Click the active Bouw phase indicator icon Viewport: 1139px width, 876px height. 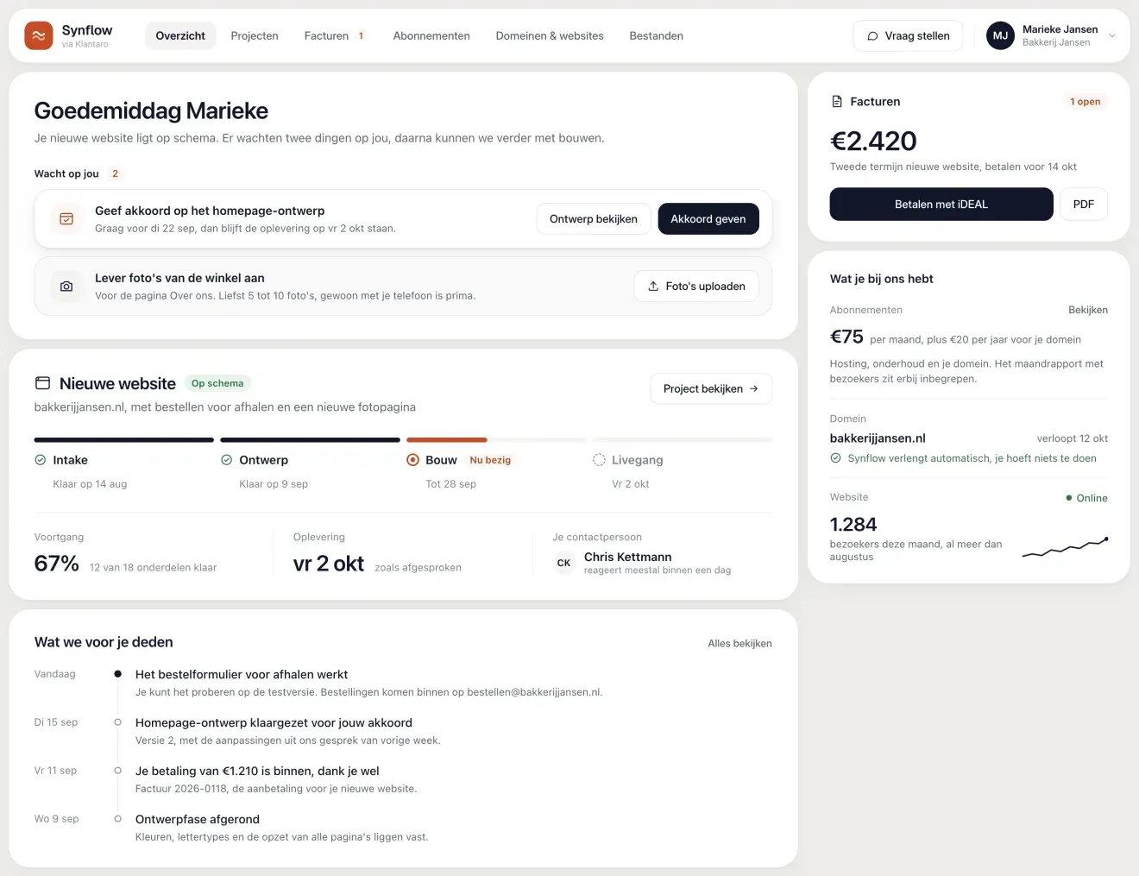tap(412, 460)
